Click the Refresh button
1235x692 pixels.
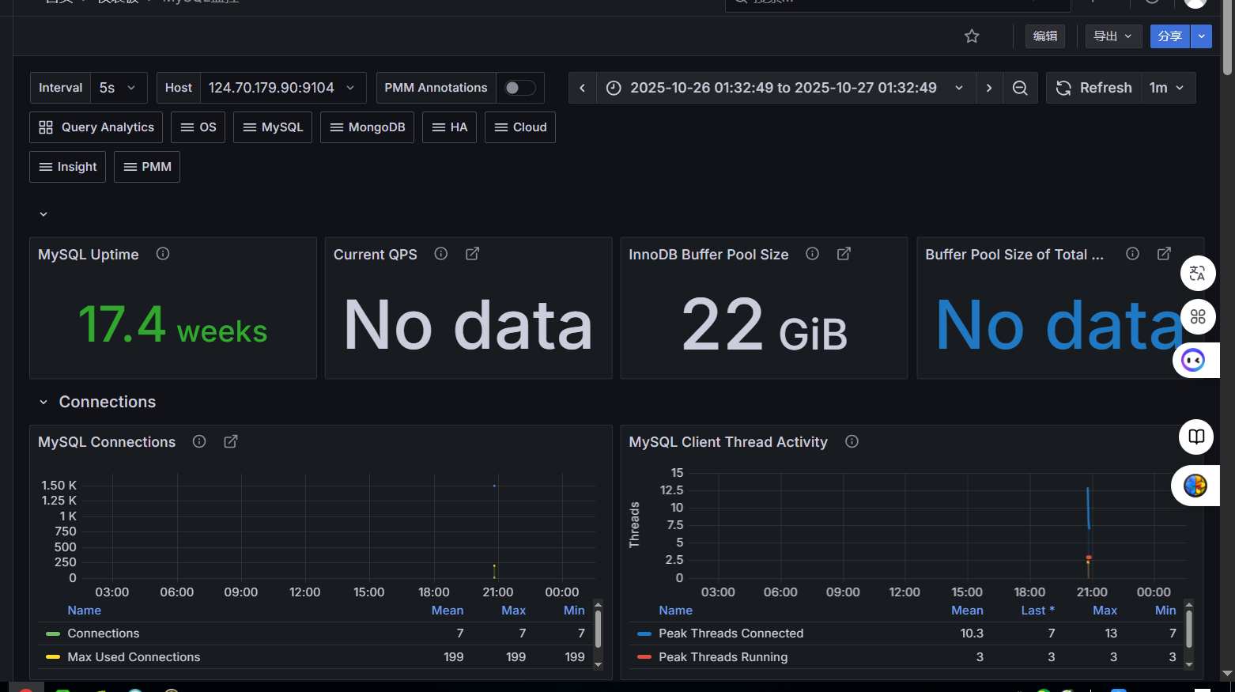point(1094,88)
